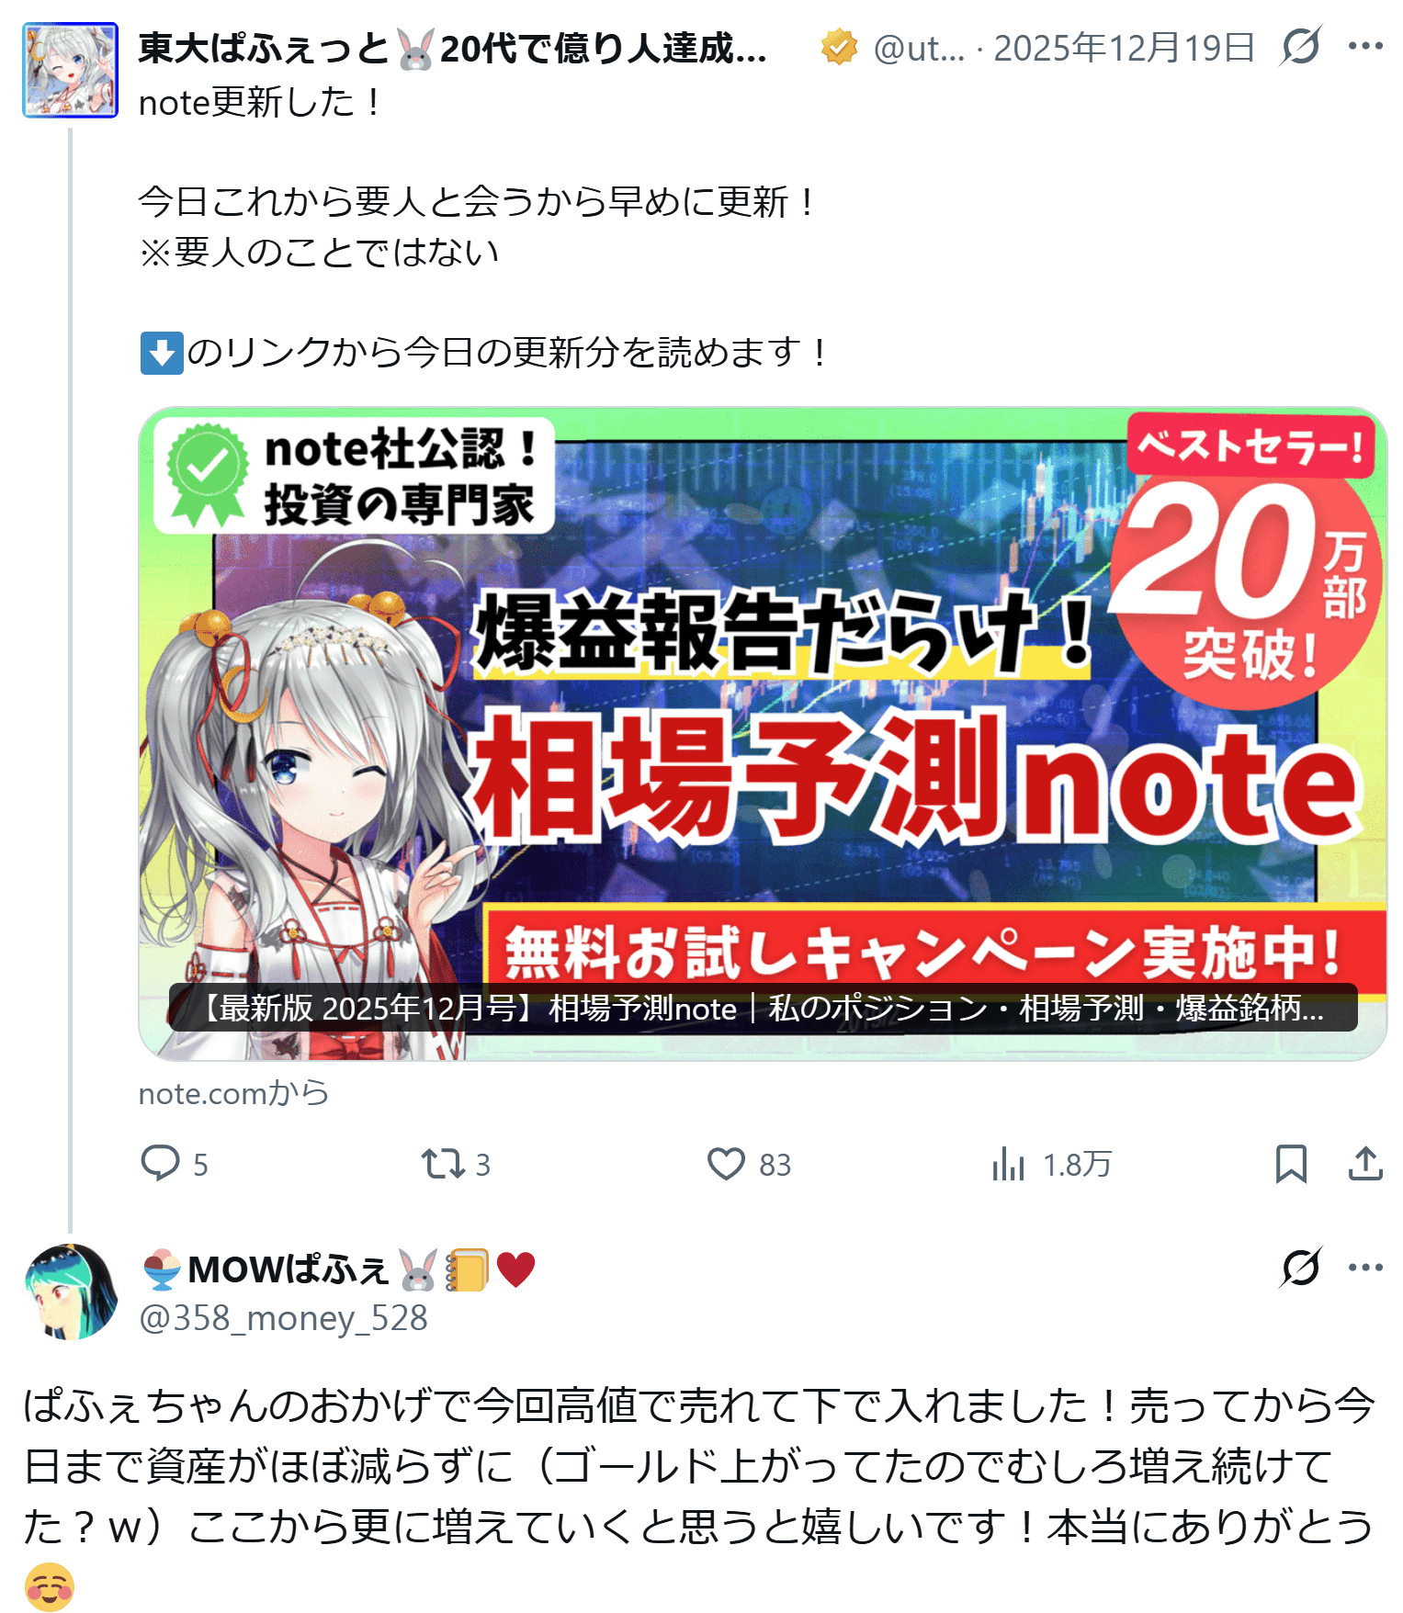1403x1613 pixels.
Task: Open 東大ぱふぇっと profile avatar
Action: point(71,71)
